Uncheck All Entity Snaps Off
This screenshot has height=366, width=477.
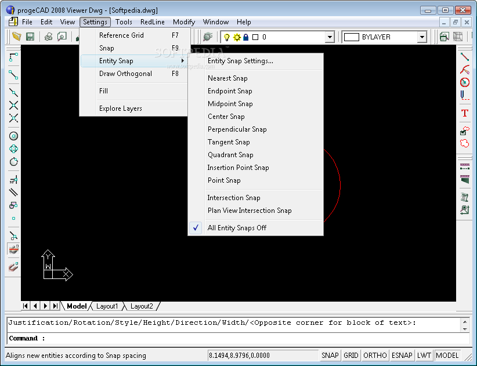[x=255, y=228]
